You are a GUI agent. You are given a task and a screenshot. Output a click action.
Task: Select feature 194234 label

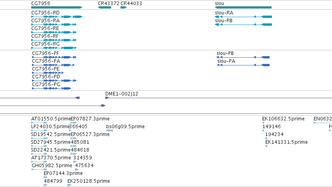click(x=274, y=134)
